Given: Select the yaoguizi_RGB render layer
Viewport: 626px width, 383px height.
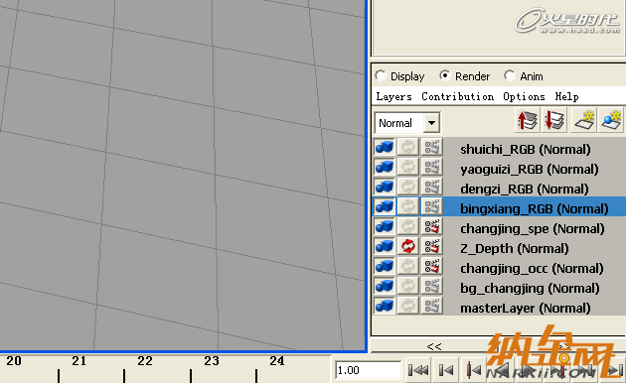Looking at the screenshot, I should coord(529,169).
